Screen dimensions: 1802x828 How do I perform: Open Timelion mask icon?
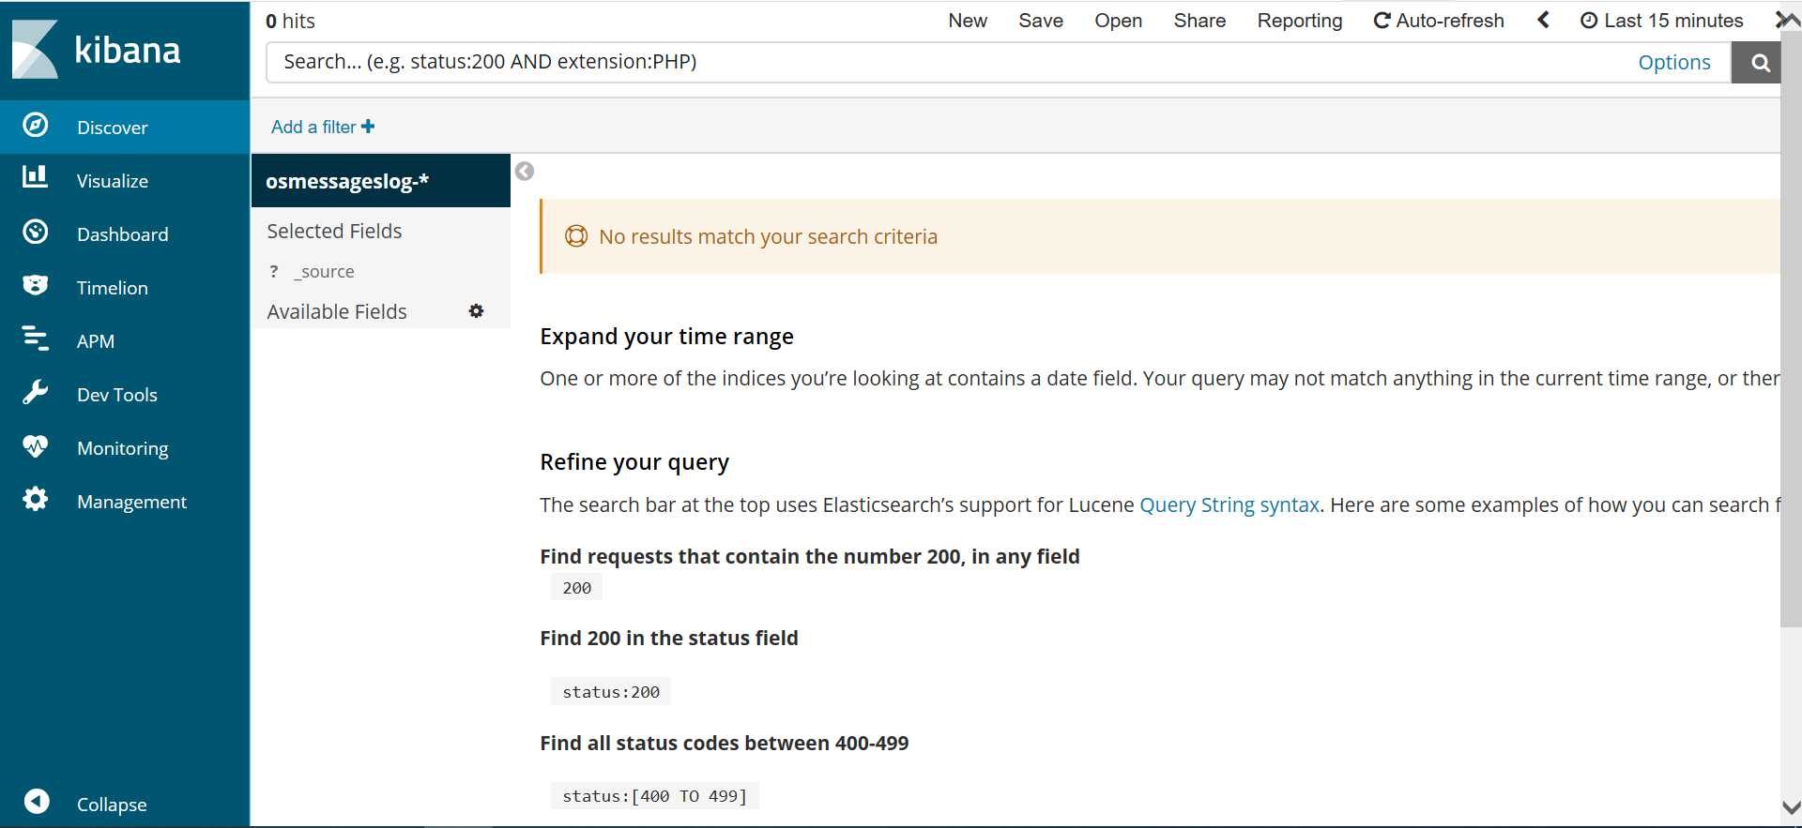[36, 285]
